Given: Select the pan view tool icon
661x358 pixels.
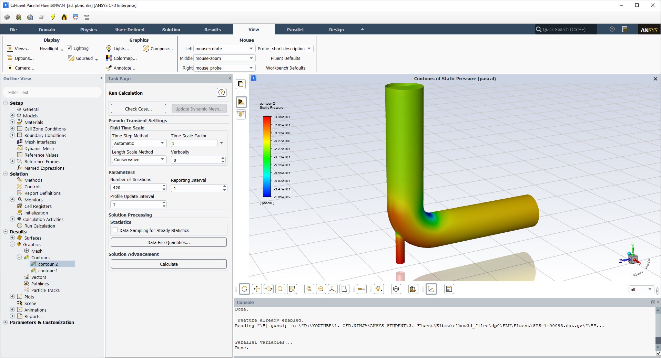Looking at the screenshot, I should (x=257, y=289).
